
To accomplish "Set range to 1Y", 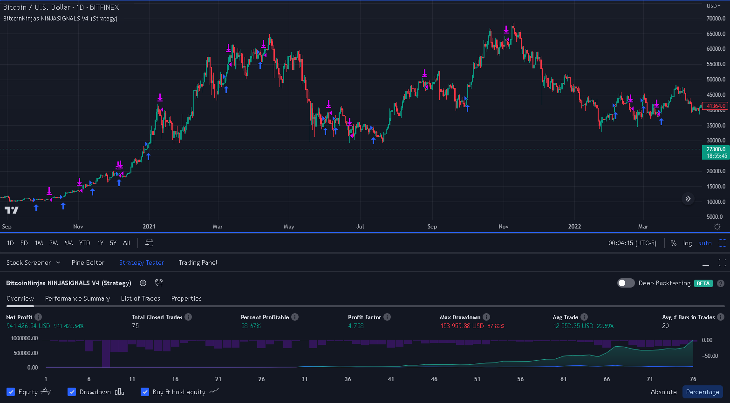I will (x=100, y=243).
